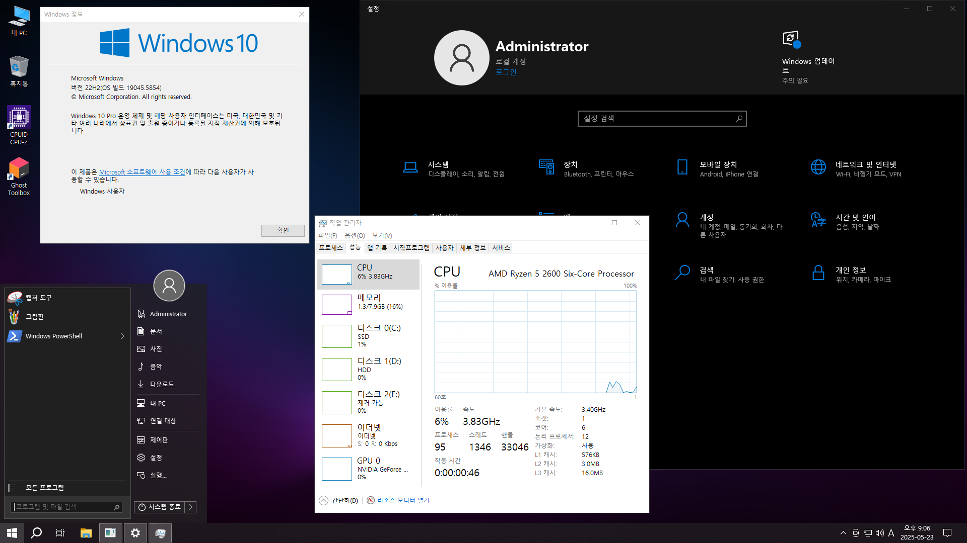The height and width of the screenshot is (543, 967).
Task: Select 메모리 performance panel
Action: (x=368, y=305)
